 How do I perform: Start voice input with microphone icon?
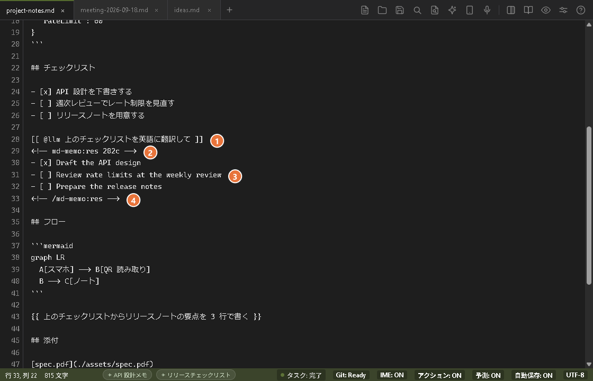click(x=487, y=10)
